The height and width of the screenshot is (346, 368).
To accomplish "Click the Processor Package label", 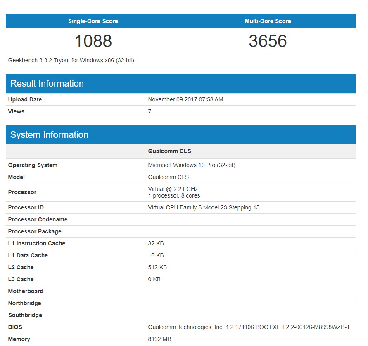I will [35, 232].
